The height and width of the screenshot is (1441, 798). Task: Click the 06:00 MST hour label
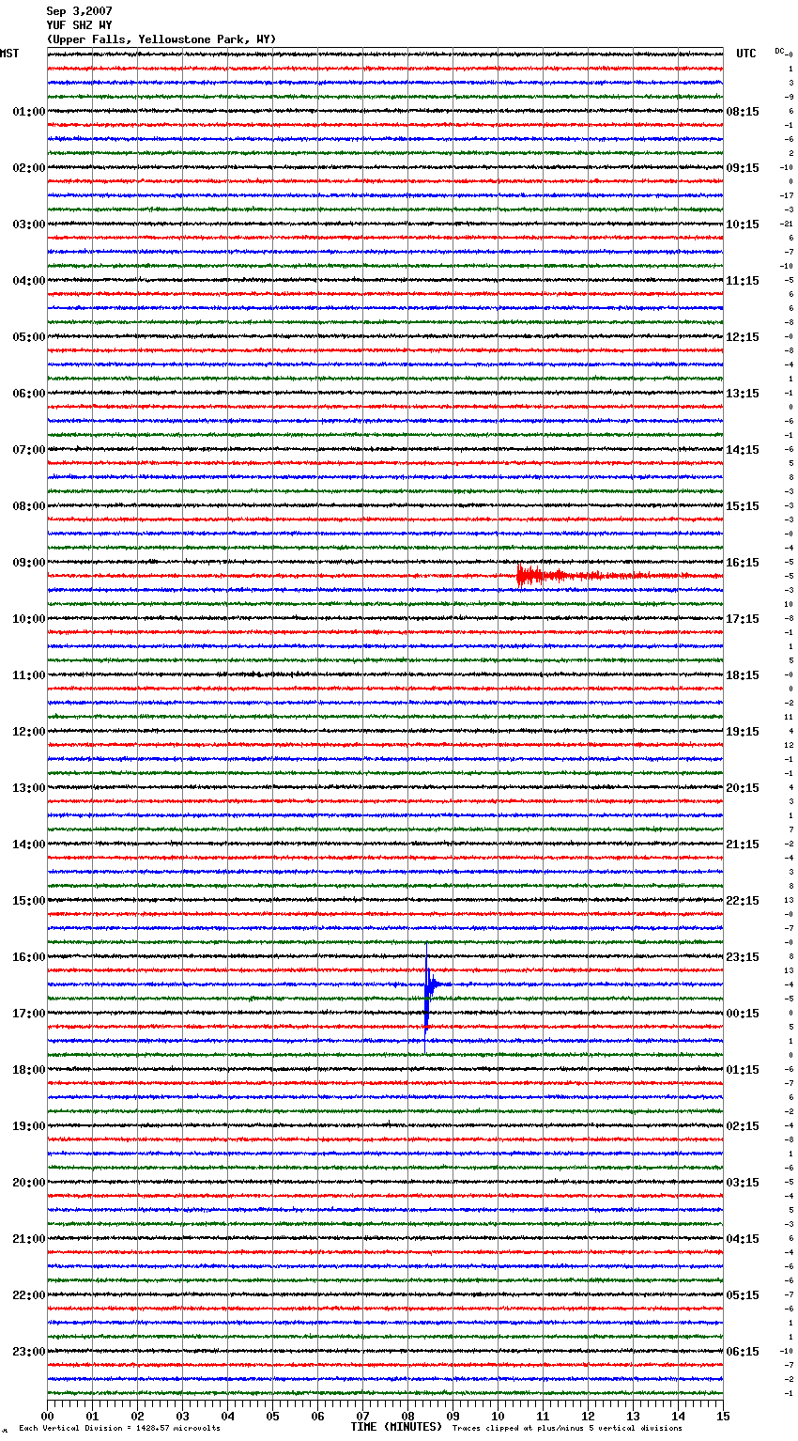(29, 394)
